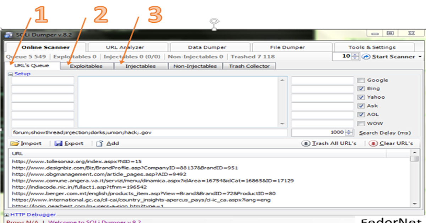The image size is (426, 223).
Task: Open the Exploitables tab
Action: [87, 66]
